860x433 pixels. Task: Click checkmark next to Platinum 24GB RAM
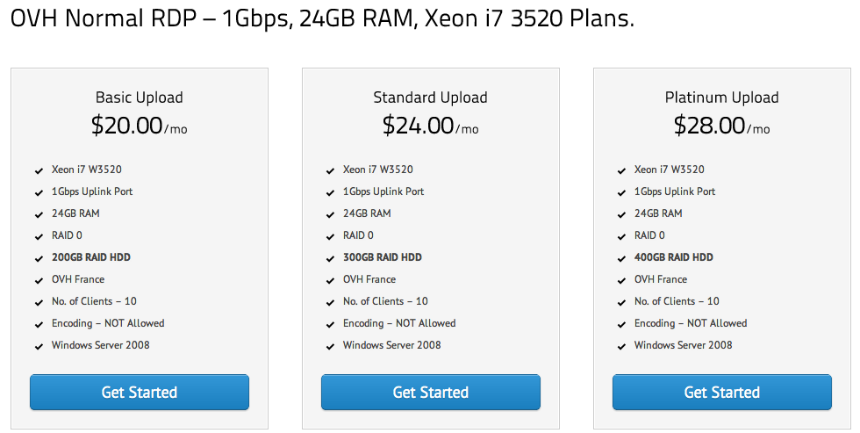click(621, 214)
